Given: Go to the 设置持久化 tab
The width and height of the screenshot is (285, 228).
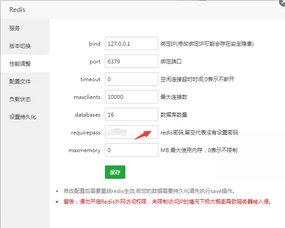Looking at the screenshot, I should pos(23,117).
